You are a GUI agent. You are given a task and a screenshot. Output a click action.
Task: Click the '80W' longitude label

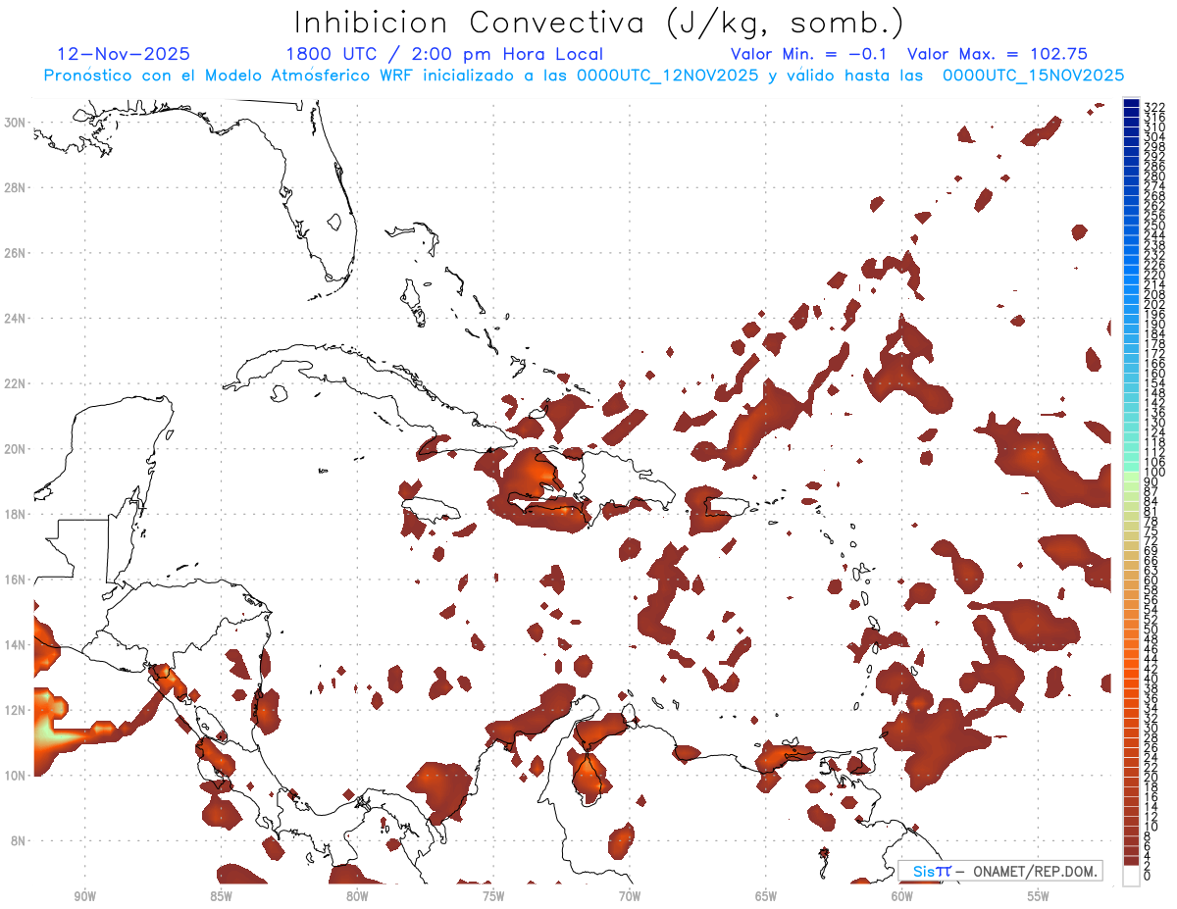357,897
